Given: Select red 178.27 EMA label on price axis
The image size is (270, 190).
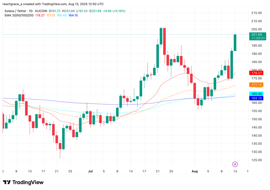Looking at the screenshot, I should coord(257,73).
